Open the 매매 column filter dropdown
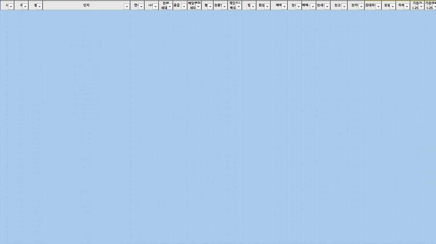The width and height of the screenshot is (436, 244). (x=284, y=7)
